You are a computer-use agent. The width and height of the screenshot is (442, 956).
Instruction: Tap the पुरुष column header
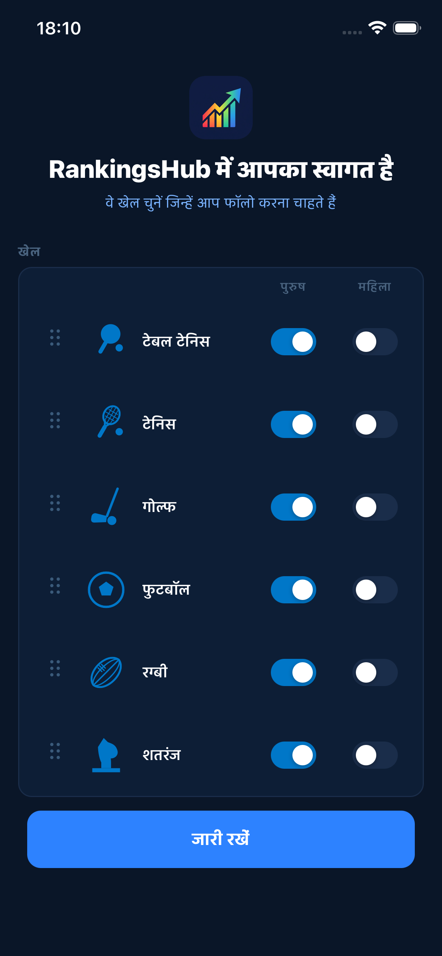point(293,287)
